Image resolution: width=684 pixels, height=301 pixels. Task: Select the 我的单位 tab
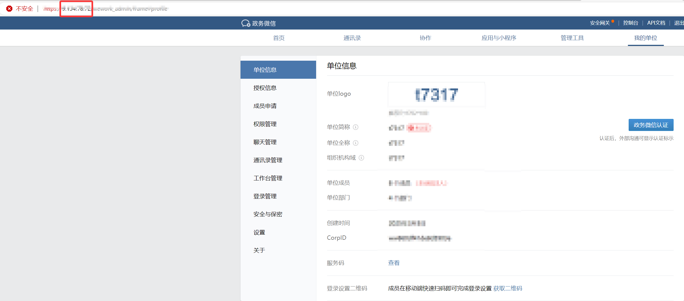point(646,38)
